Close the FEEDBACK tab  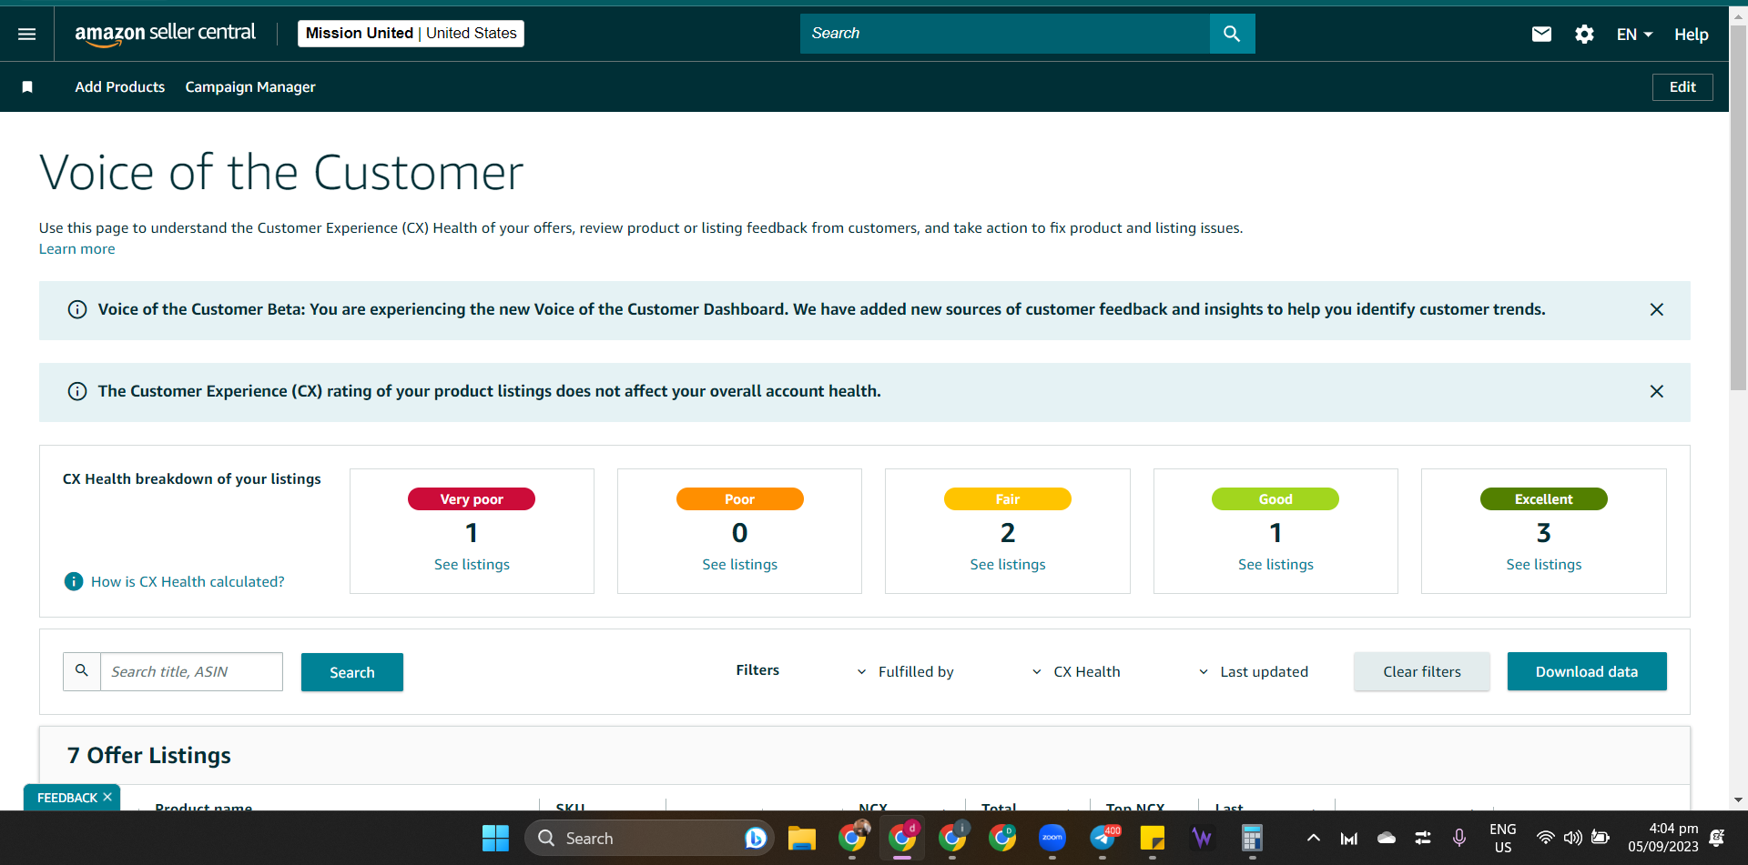[x=107, y=797]
